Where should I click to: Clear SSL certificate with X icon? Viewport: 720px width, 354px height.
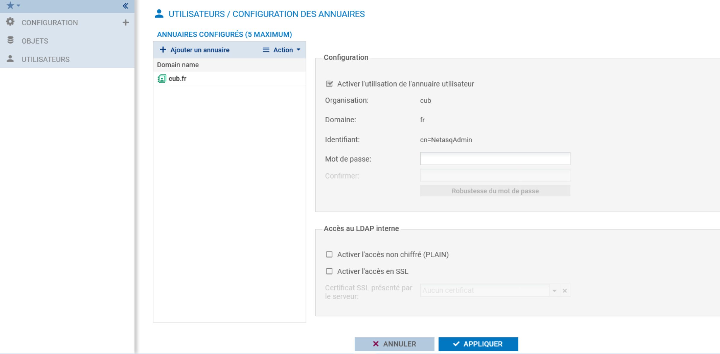(565, 291)
